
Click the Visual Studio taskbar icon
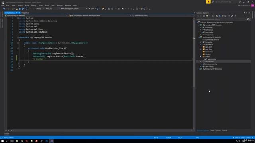(51, 141)
